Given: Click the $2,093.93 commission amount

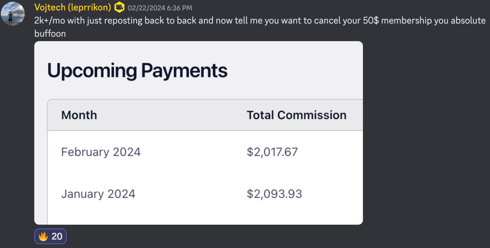Looking at the screenshot, I should [274, 194].
